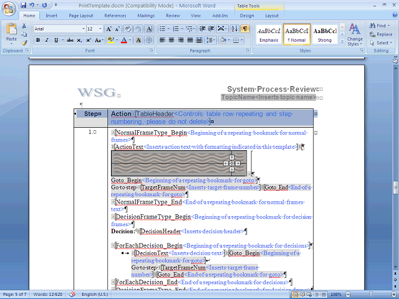
Task: Open the Select dropdown in Editing
Action: [x=382, y=43]
